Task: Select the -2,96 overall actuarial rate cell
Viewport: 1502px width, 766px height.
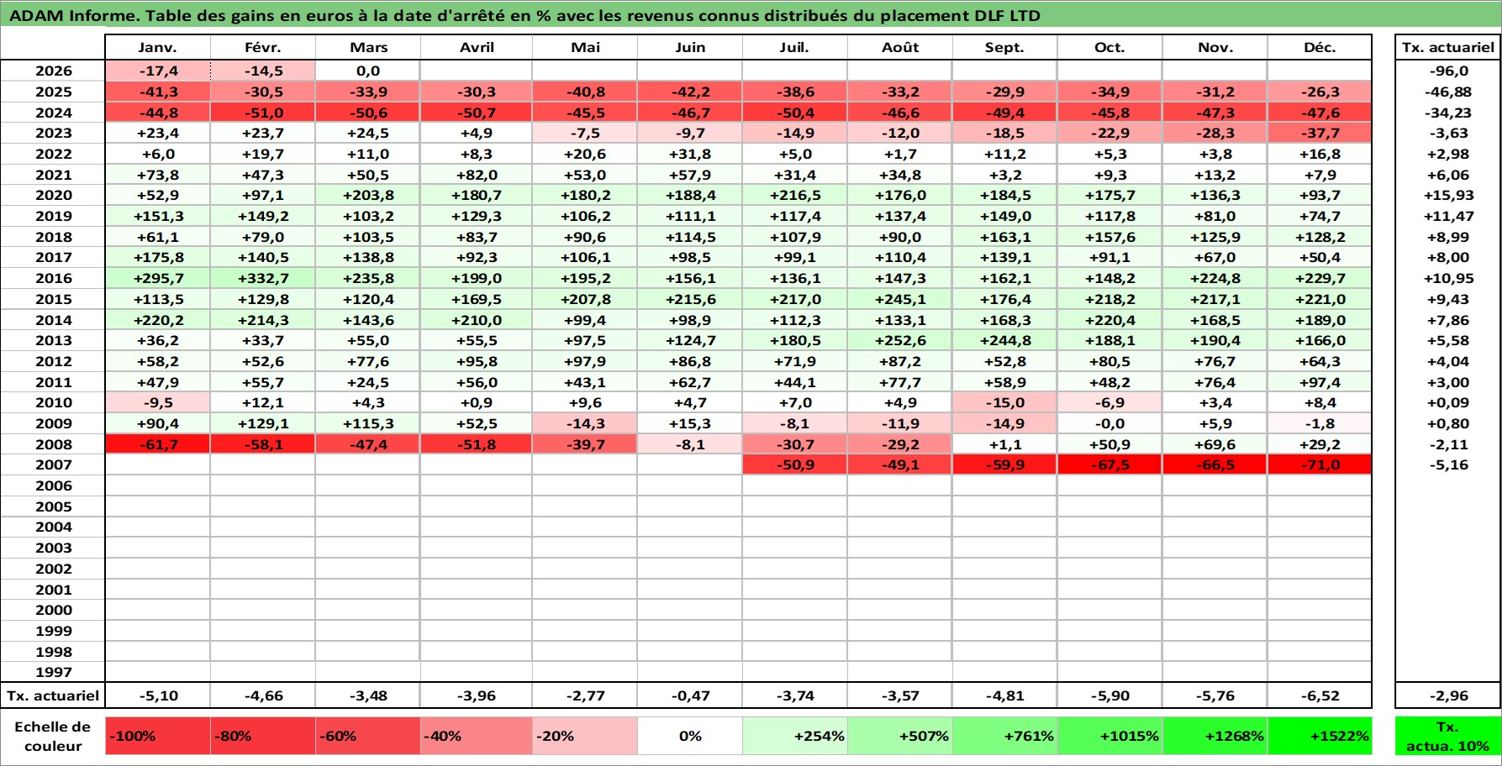Action: tap(1448, 695)
